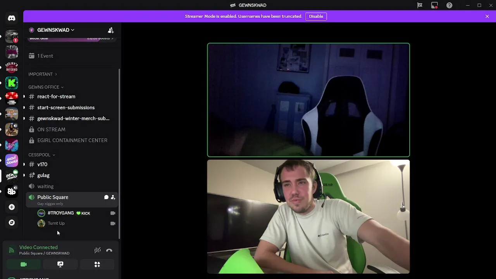
Task: Collapse the CESSPOOL category
Action: pos(41,155)
